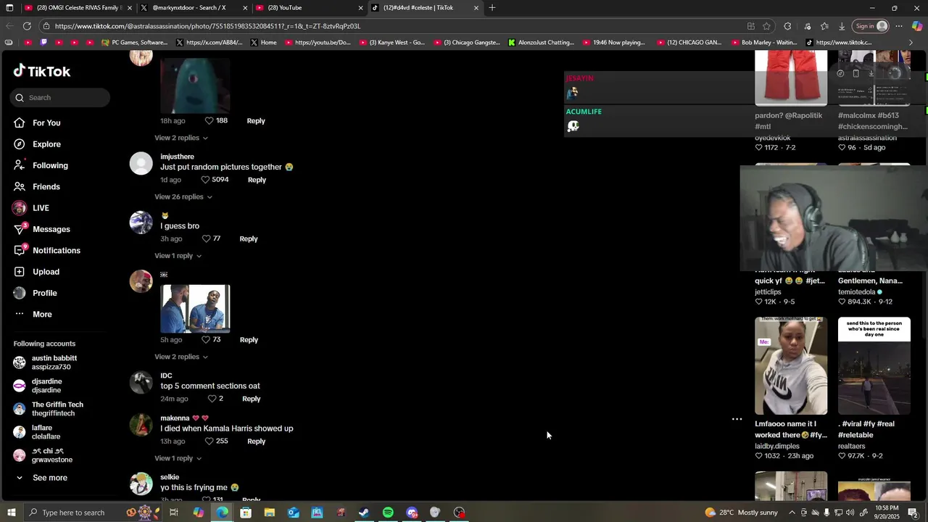Image resolution: width=928 pixels, height=522 pixels.
Task: Open the browser settings and more menu
Action: coord(899,26)
